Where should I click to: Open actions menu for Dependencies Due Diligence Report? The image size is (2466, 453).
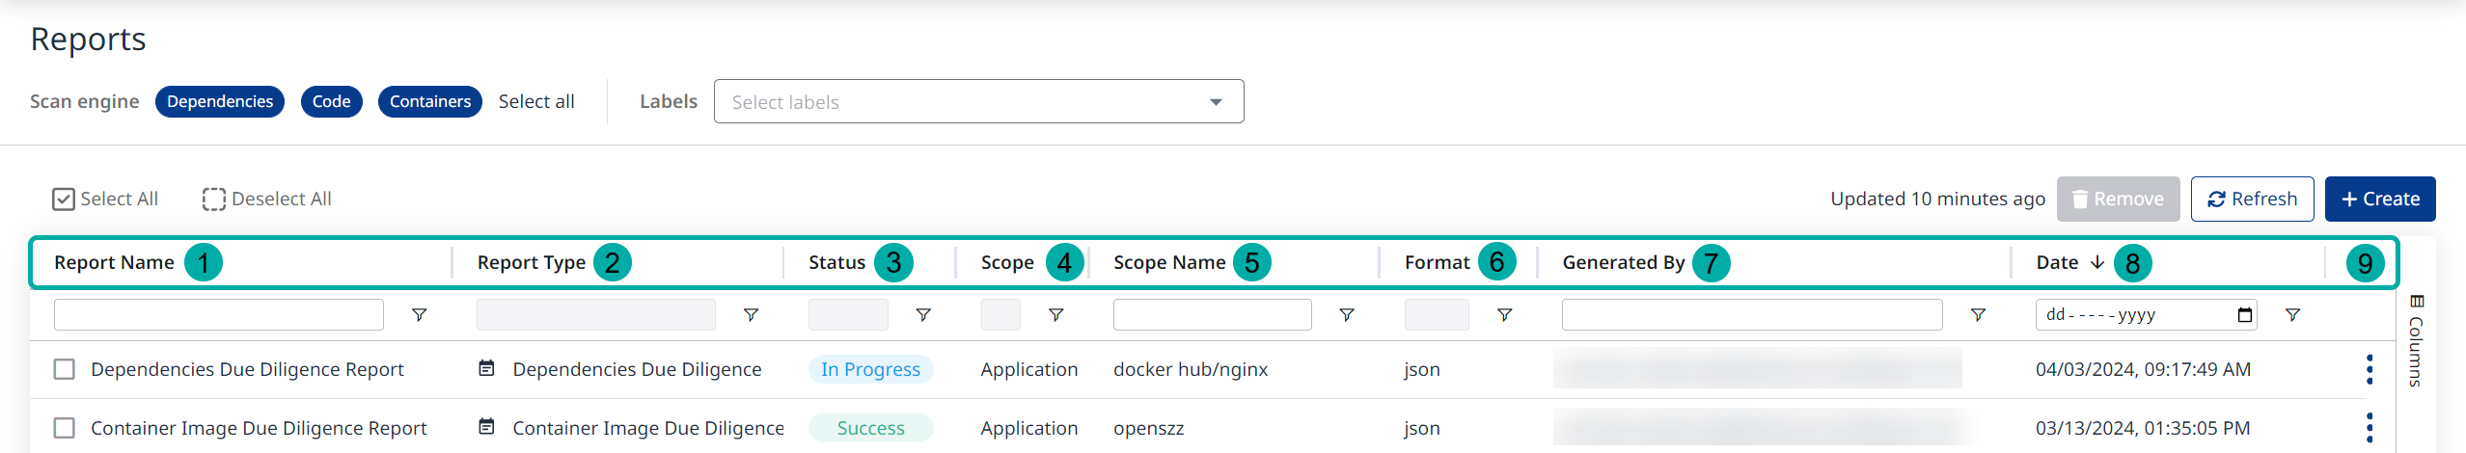[2370, 369]
